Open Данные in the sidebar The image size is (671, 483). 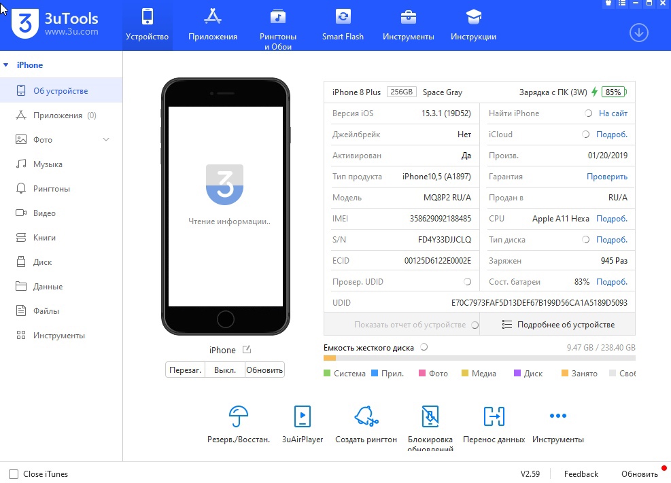[x=61, y=287]
